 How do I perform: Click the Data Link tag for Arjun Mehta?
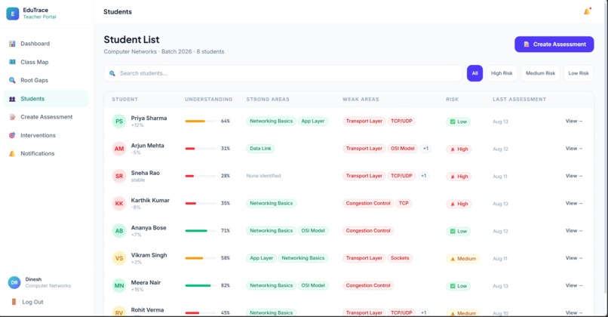coord(260,149)
